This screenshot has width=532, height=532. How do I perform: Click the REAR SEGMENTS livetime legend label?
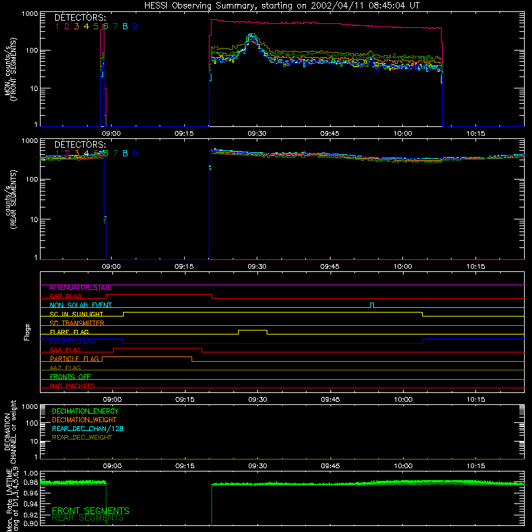coord(88,518)
